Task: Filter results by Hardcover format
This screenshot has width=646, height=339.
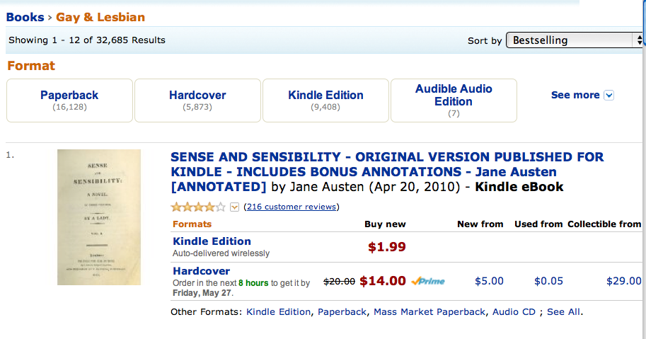Action: coord(197,100)
